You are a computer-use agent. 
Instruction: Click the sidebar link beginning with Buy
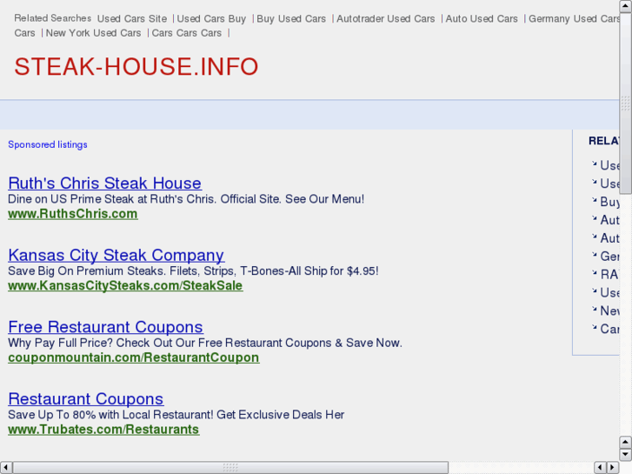click(609, 202)
